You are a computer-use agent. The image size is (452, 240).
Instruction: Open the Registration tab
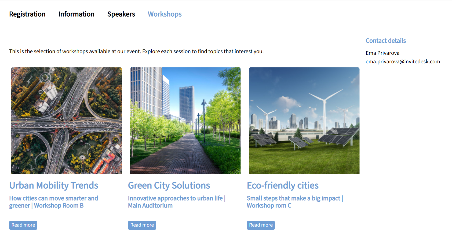tap(27, 14)
